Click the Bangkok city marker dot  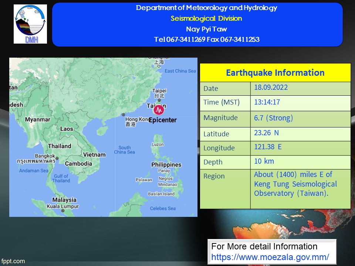pyautogui.click(x=57, y=158)
